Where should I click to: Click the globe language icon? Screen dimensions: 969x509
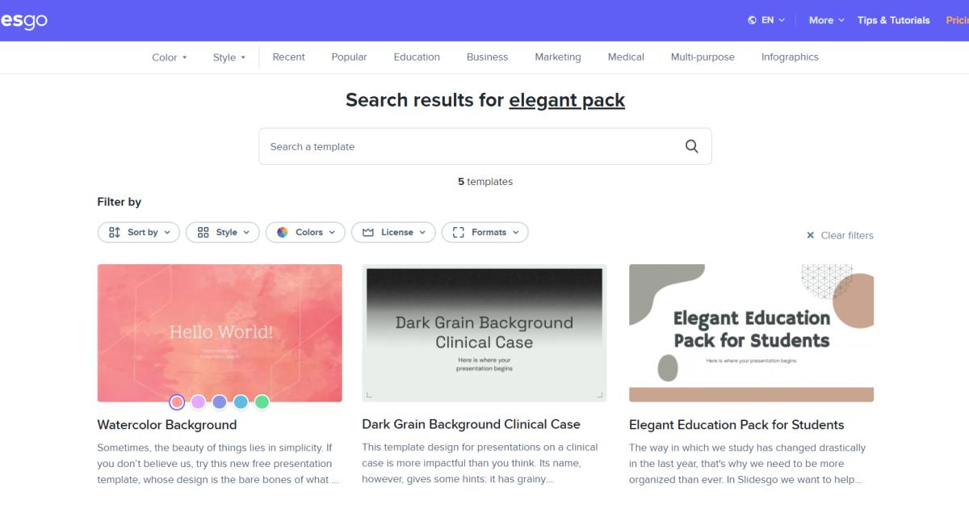pos(752,20)
